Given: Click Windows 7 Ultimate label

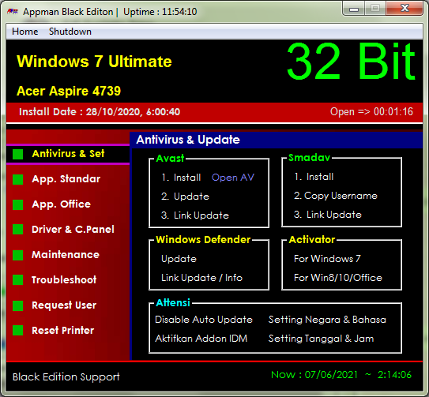Looking at the screenshot, I should 94,61.
